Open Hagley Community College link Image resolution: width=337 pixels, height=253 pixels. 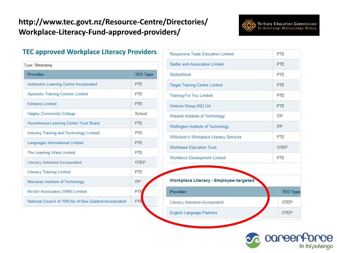51,114
